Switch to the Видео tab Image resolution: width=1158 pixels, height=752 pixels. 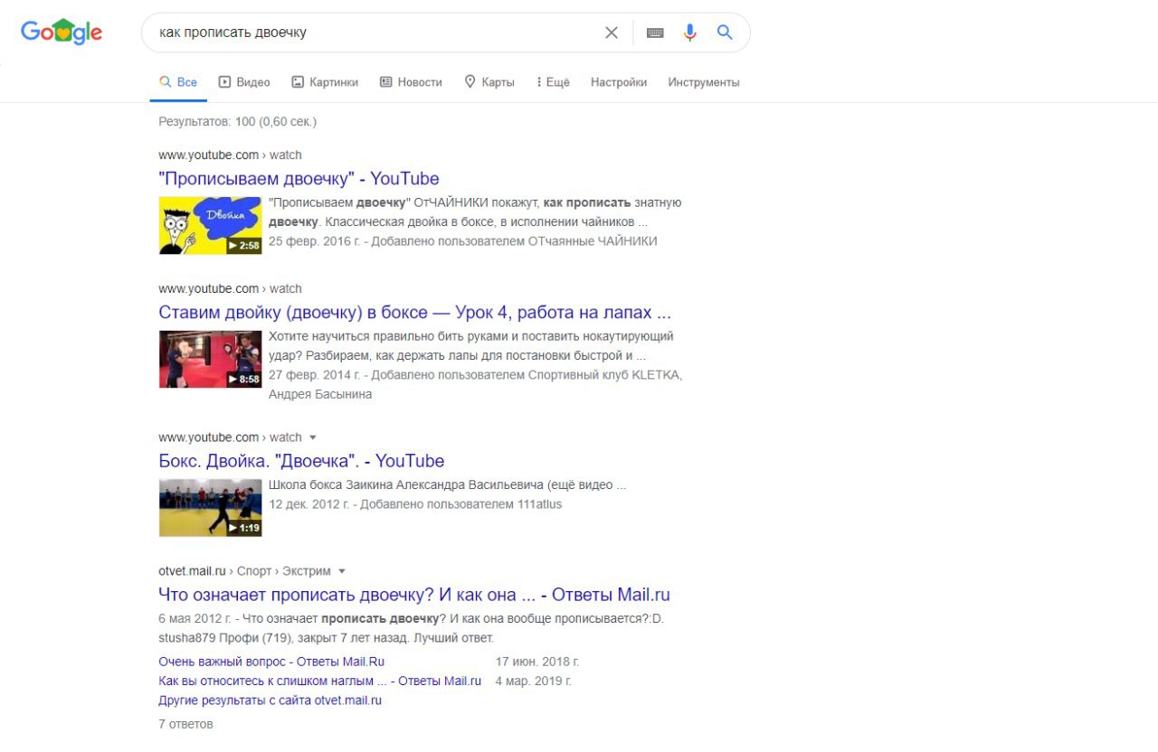click(x=244, y=82)
